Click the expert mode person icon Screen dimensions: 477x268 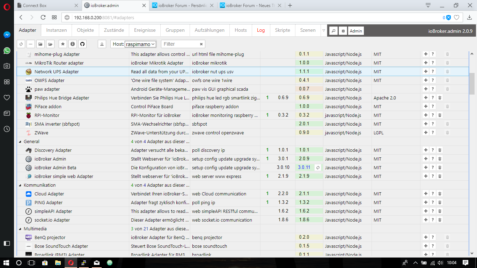(x=102, y=44)
